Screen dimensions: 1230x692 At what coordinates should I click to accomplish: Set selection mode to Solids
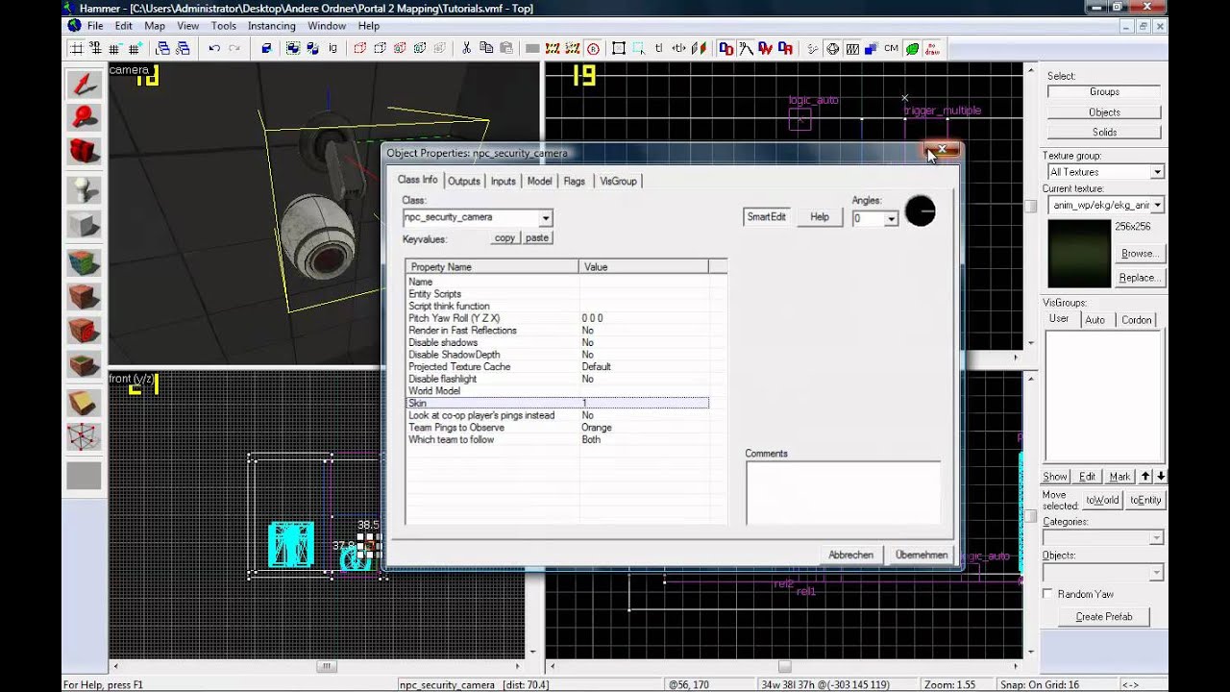1104,132
